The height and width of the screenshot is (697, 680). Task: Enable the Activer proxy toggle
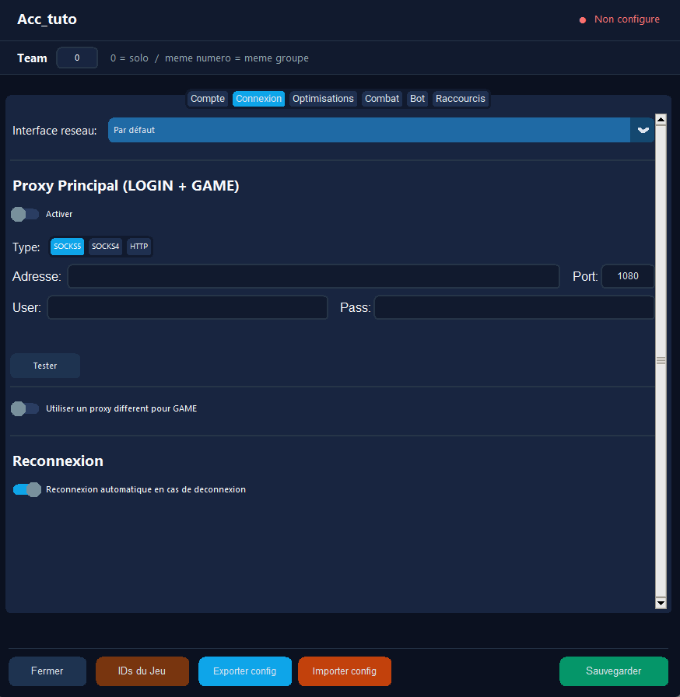click(23, 213)
